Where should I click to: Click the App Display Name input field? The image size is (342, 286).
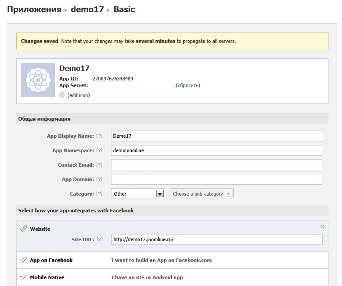coord(217,136)
